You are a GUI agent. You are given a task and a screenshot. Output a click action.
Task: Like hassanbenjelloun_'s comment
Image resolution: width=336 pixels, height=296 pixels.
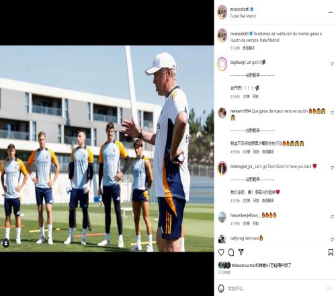(x=332, y=217)
